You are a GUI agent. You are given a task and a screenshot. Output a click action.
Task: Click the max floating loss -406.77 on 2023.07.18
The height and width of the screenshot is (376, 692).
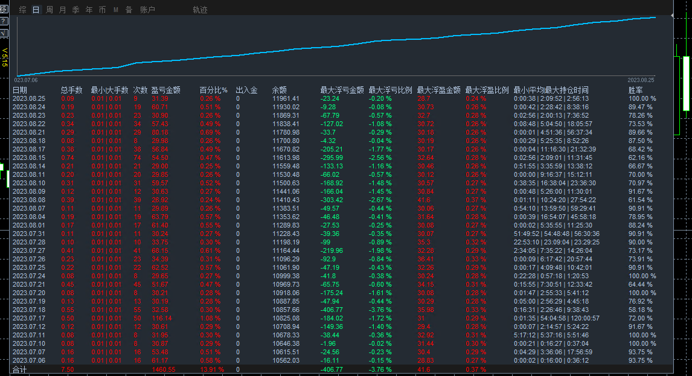click(x=332, y=310)
